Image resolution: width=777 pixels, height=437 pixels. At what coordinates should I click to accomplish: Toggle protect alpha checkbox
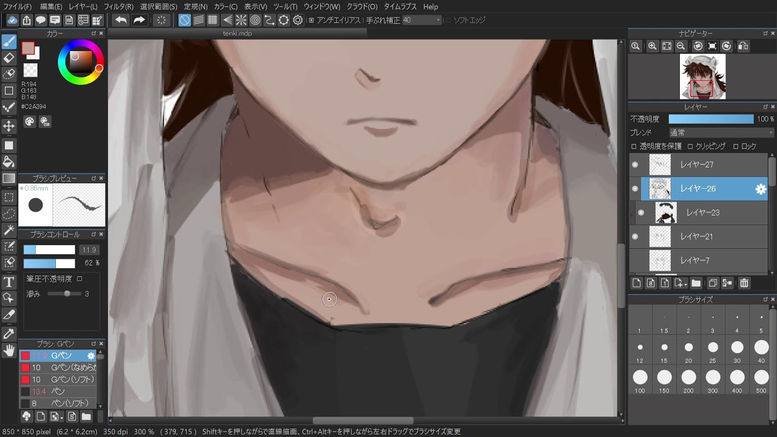[634, 146]
